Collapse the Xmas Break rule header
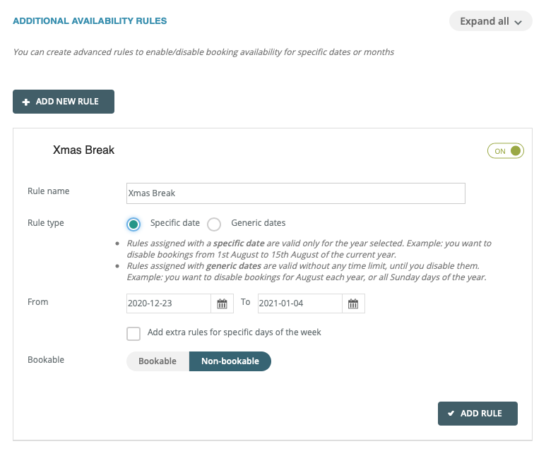 coord(83,150)
